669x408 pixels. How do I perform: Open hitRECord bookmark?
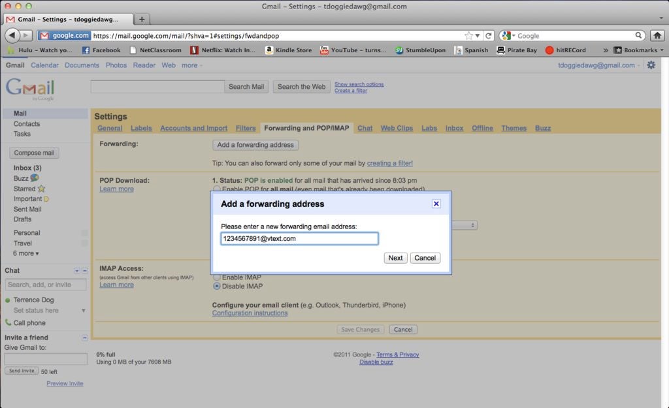pyautogui.click(x=566, y=50)
